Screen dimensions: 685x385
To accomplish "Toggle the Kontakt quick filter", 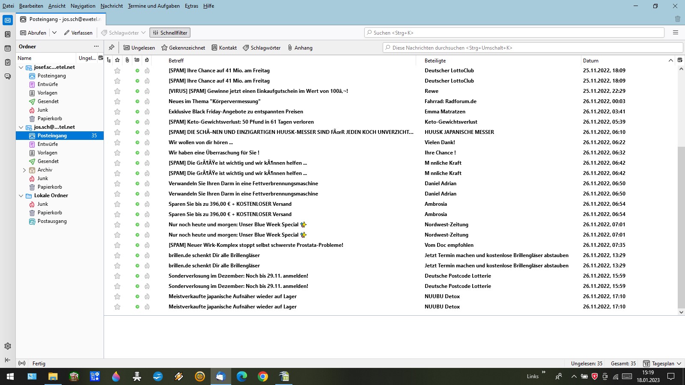I will 224,48.
